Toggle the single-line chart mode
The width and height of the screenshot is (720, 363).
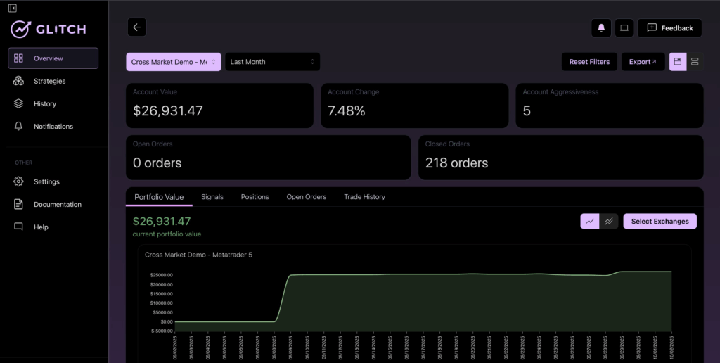(x=589, y=222)
